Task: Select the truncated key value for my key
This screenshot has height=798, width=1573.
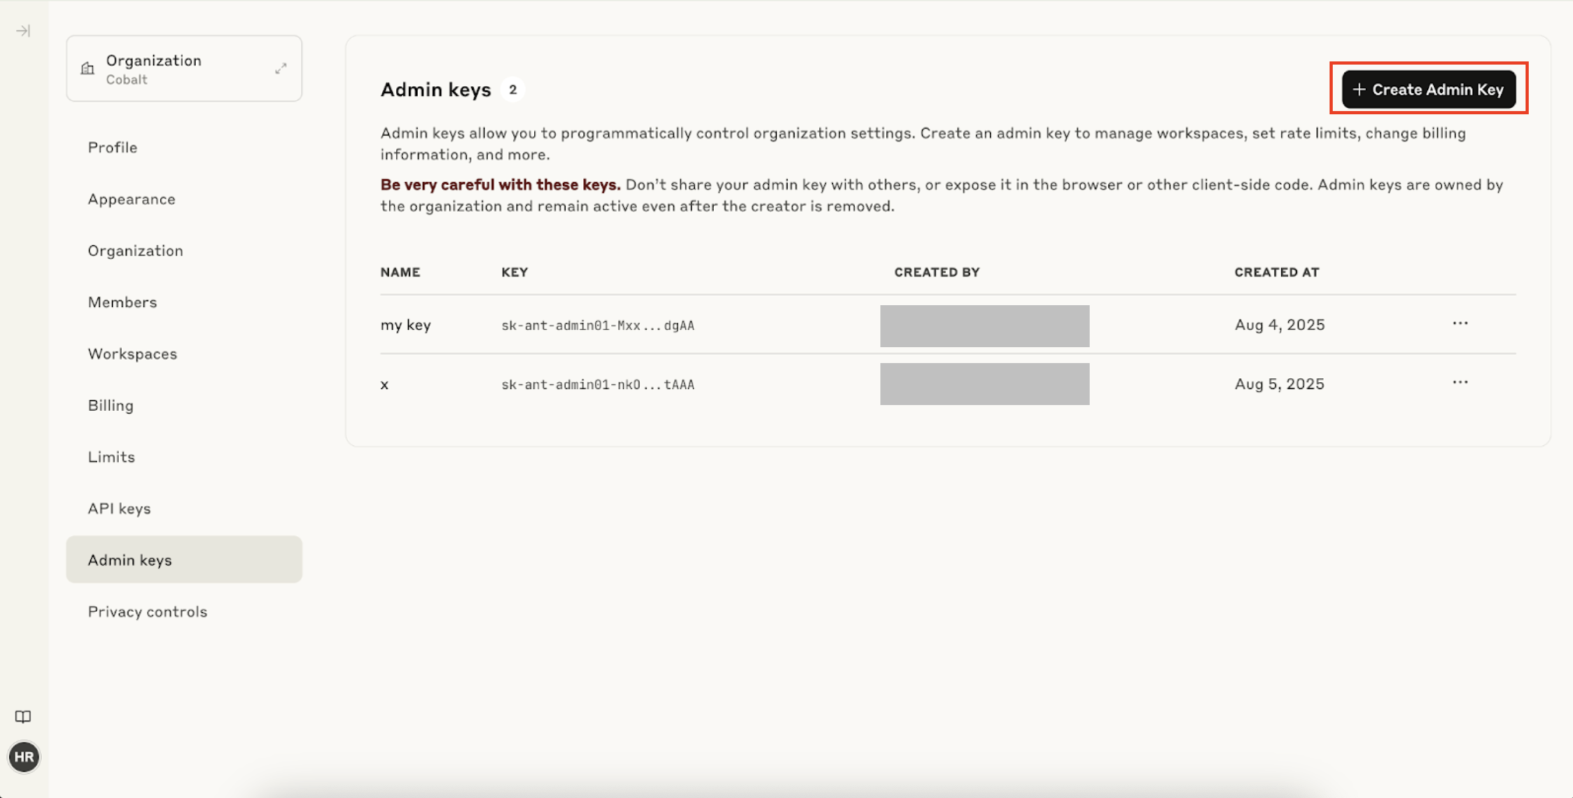Action: 597,325
